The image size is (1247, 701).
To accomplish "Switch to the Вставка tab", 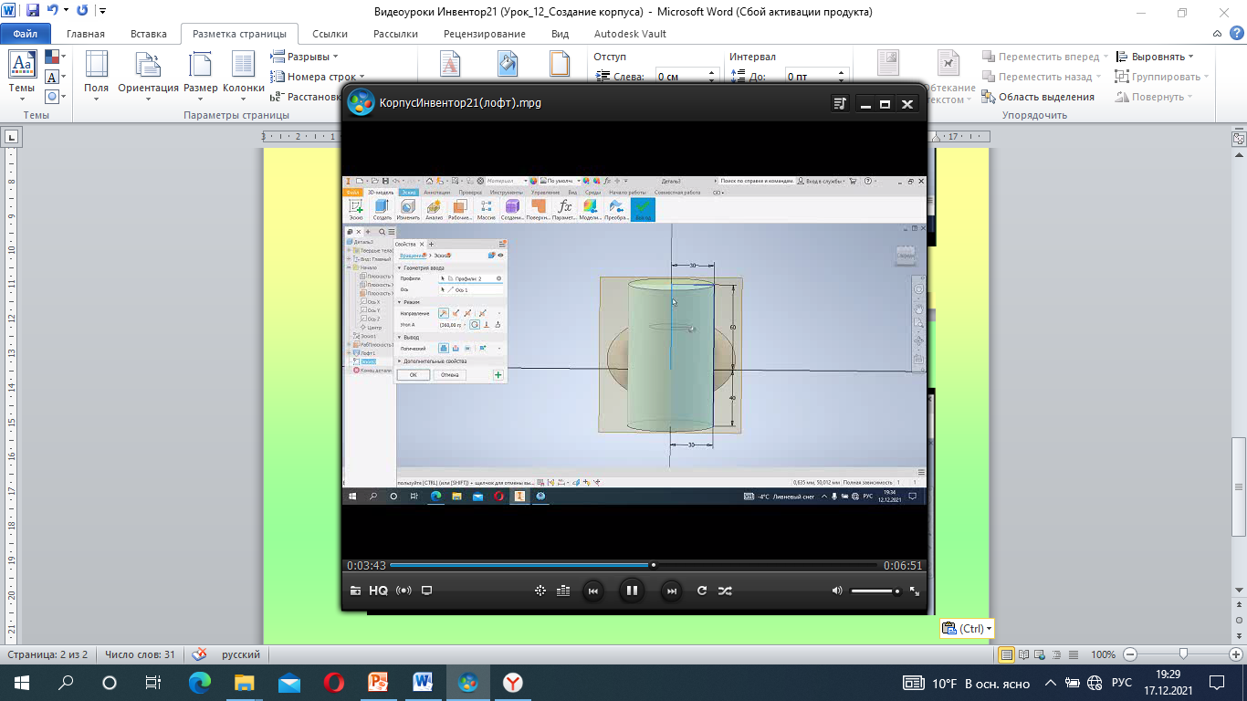I will tap(148, 34).
